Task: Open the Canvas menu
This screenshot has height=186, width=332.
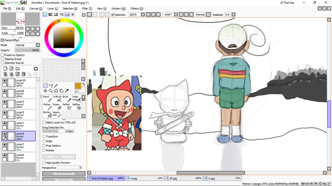Action: (x=36, y=9)
